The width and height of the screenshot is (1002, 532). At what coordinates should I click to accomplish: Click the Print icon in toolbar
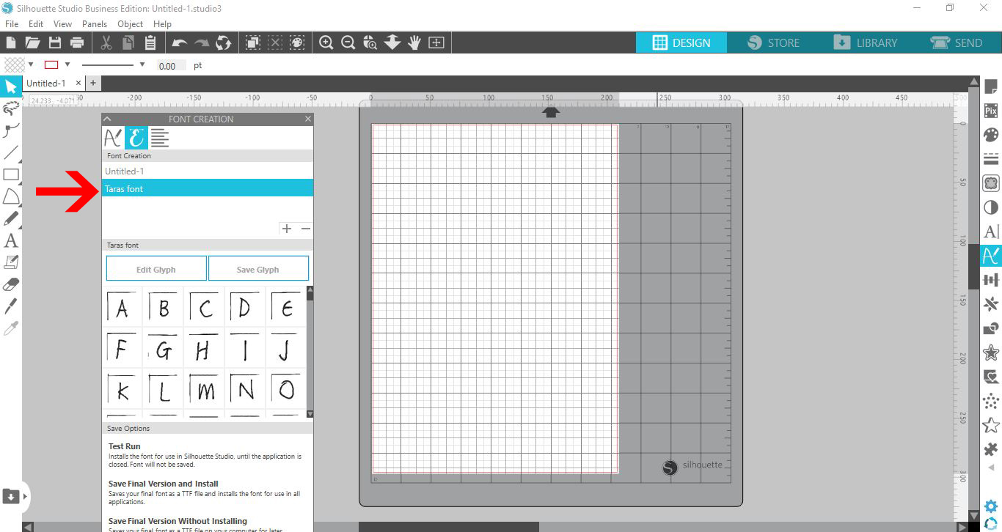click(x=77, y=43)
